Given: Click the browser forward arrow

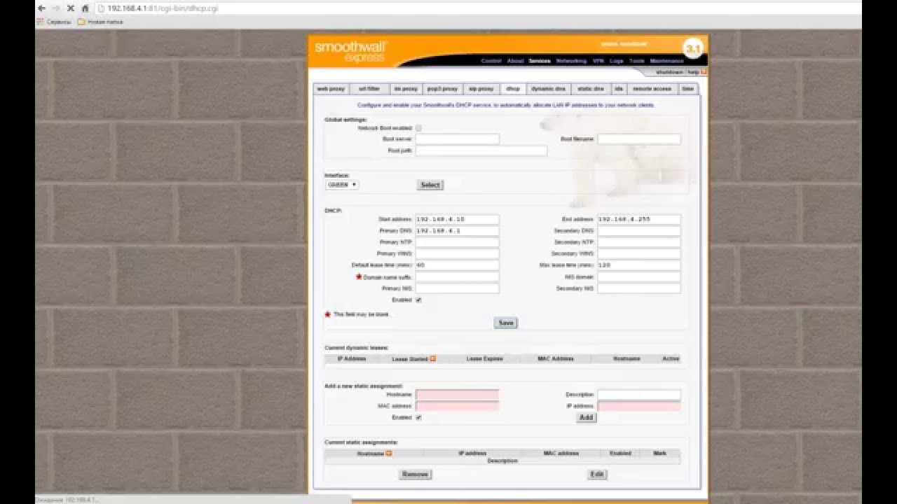Looking at the screenshot, I should tap(56, 8).
